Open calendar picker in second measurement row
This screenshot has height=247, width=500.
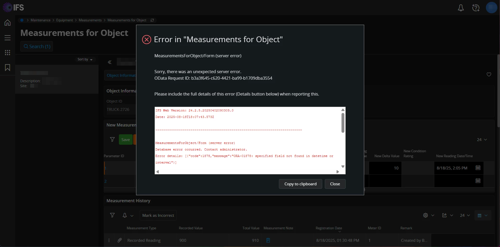pyautogui.click(x=478, y=181)
